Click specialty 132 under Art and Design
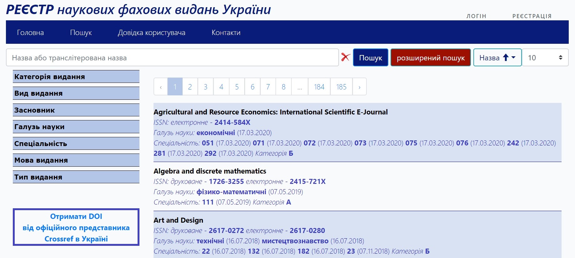Screen dimensions: 575x258 coord(254,251)
